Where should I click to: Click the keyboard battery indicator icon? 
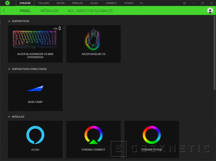click(60, 28)
